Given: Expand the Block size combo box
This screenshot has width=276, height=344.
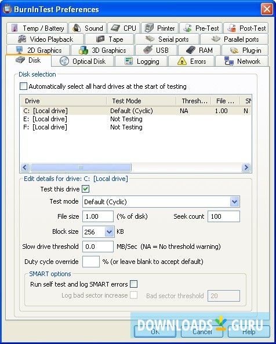Looking at the screenshot, I should (109, 231).
